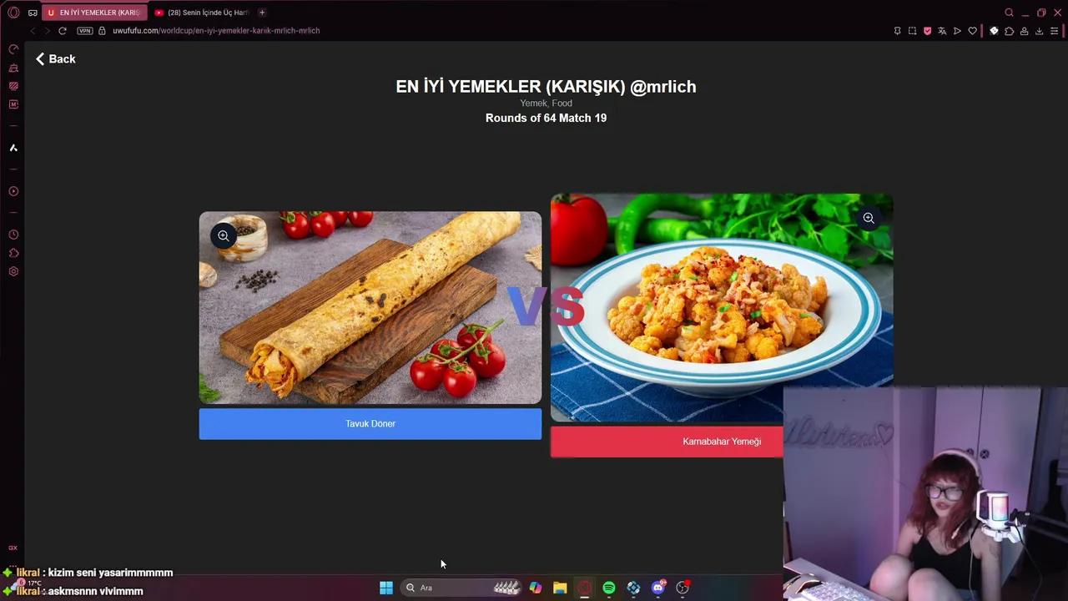1068x601 pixels.
Task: Open the page translate icon
Action: pos(942,31)
